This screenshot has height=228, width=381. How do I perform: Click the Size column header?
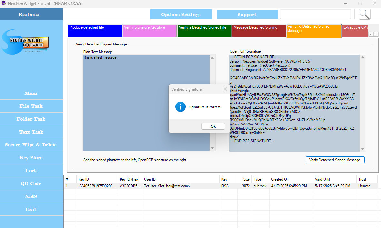point(244,179)
